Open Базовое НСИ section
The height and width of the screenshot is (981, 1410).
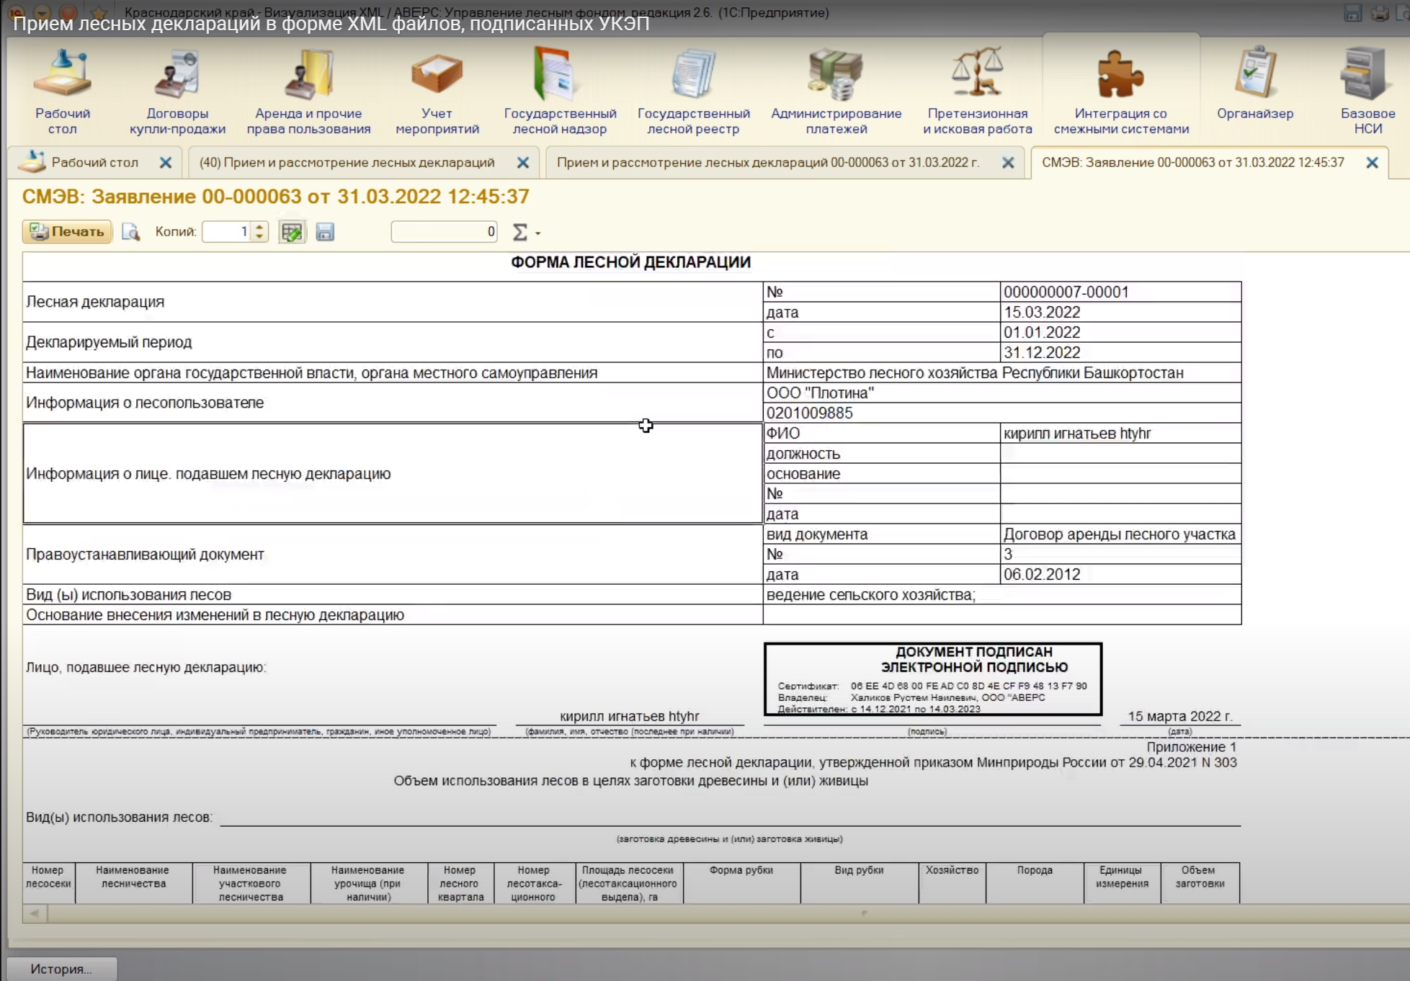[x=1367, y=91]
